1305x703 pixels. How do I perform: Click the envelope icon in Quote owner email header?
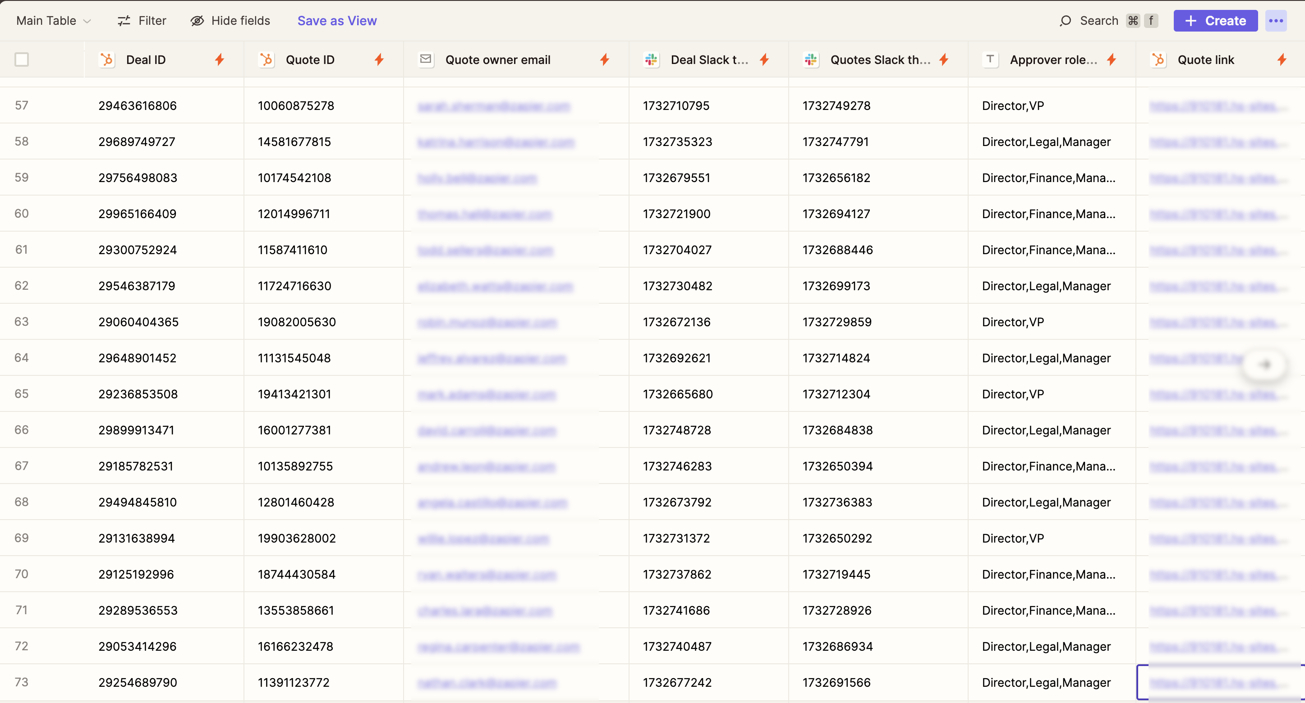(426, 60)
